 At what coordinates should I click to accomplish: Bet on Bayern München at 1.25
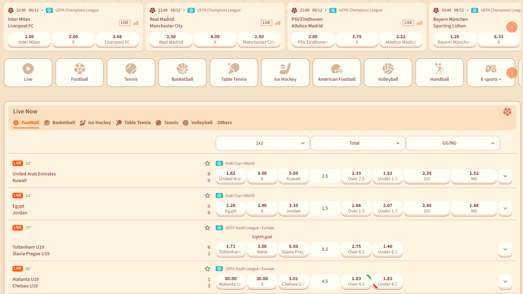click(455, 39)
